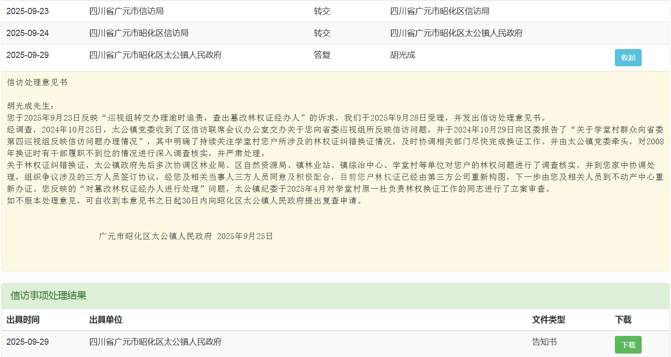Viewport: 671px width, 357px height.
Task: Select the 2025-09-23 date in first row
Action: coord(28,11)
